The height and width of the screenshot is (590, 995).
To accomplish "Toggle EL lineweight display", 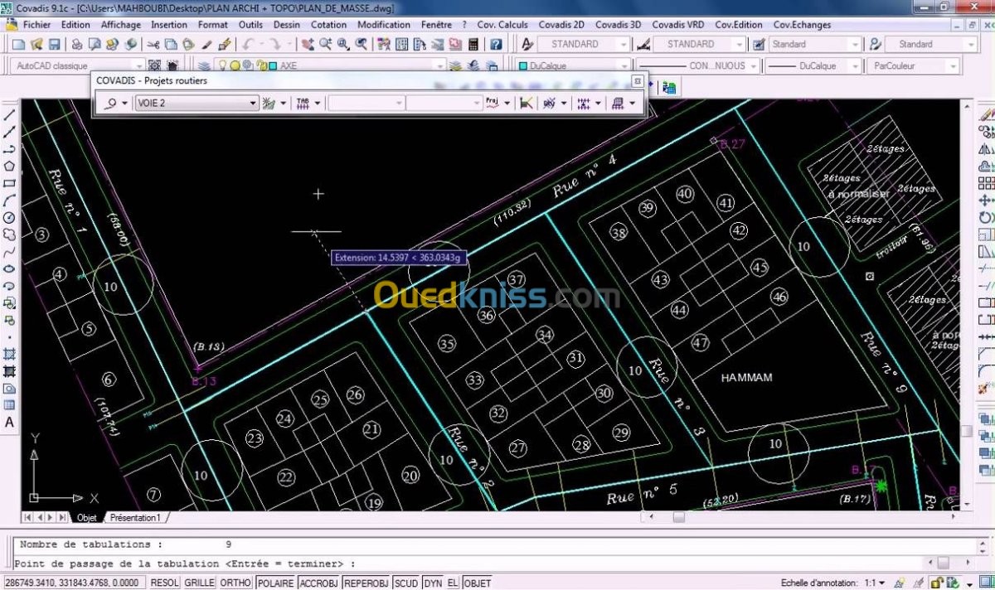I will (453, 583).
